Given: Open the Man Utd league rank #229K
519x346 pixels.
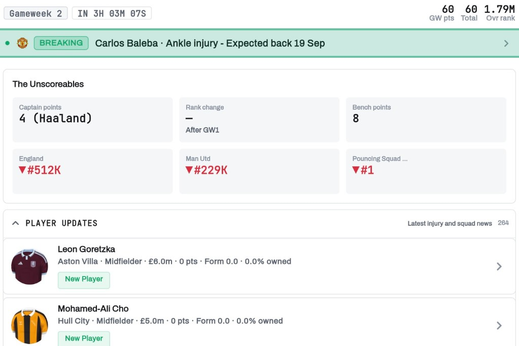Looking at the screenshot, I should click(259, 171).
